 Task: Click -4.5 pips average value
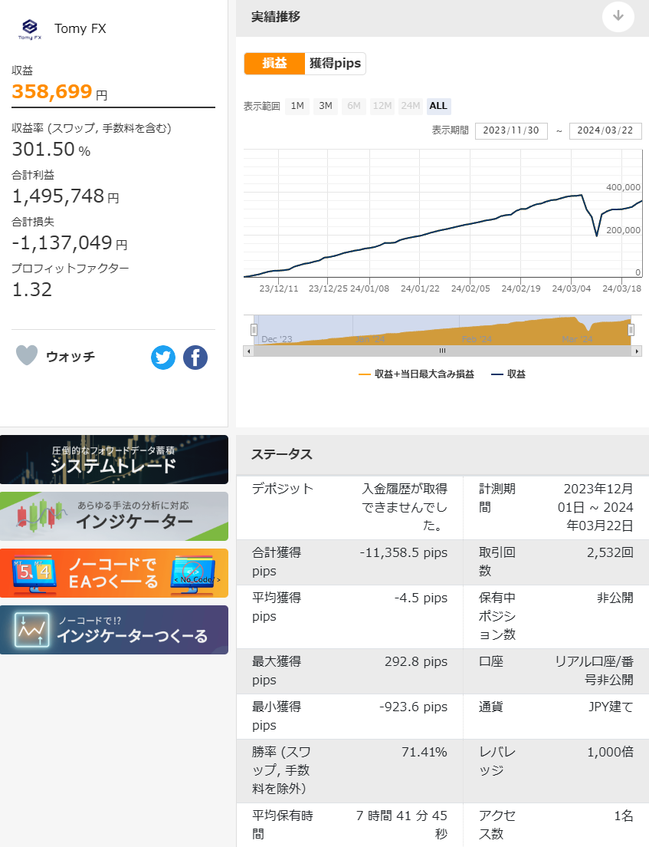421,598
